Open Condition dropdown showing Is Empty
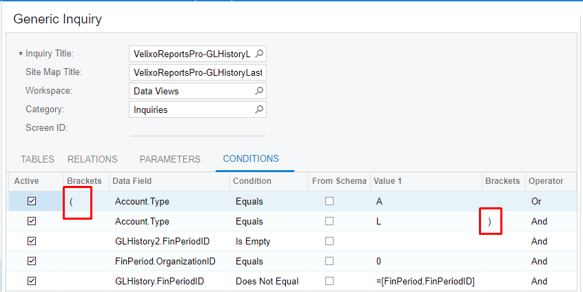Viewport: 583px width, 292px height. pos(269,242)
